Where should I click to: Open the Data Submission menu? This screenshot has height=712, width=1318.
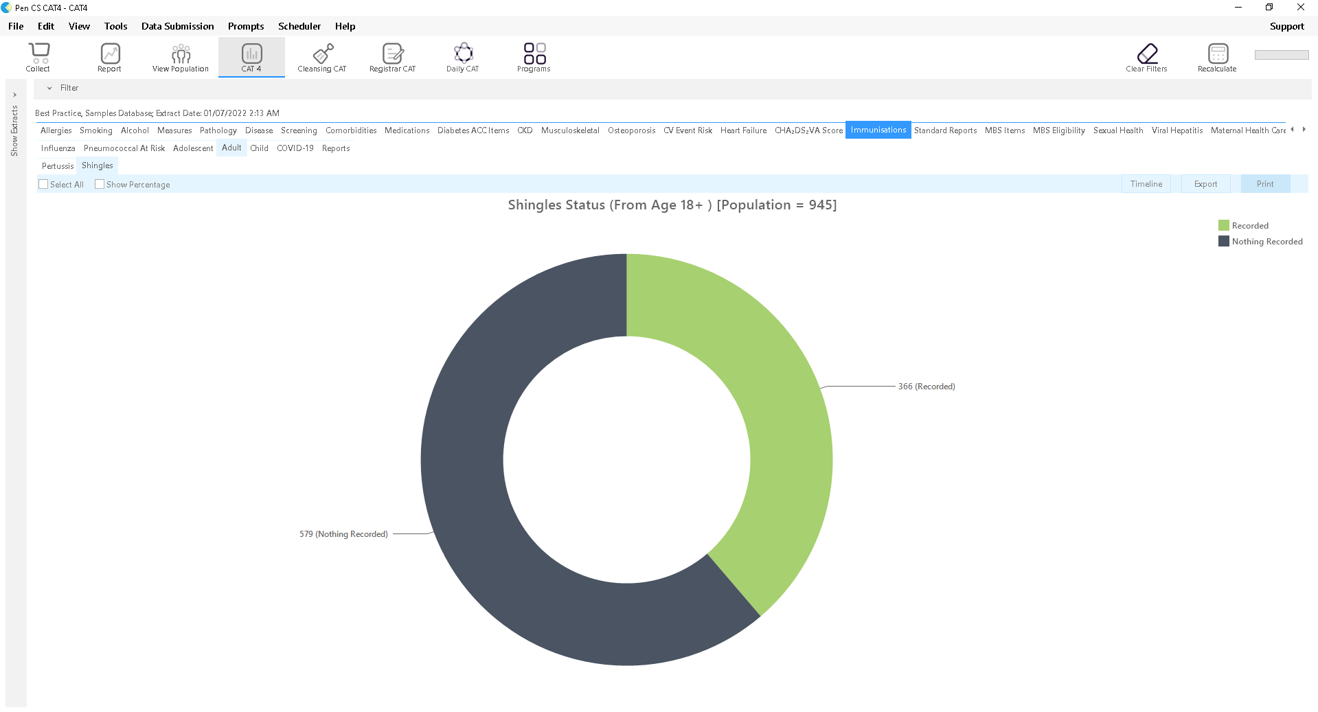point(177,26)
